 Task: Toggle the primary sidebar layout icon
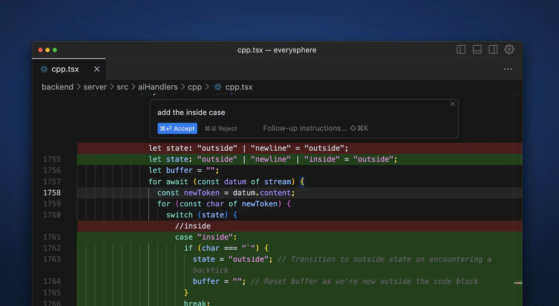461,50
